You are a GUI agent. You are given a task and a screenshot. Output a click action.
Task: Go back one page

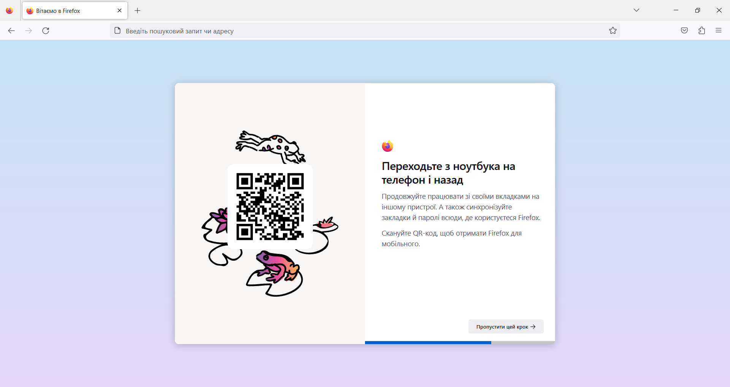[x=11, y=31]
